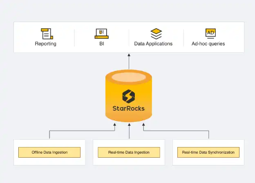Click the 'StarRocks' wordmark on the cylinder
The image size is (255, 183).
pyautogui.click(x=128, y=108)
